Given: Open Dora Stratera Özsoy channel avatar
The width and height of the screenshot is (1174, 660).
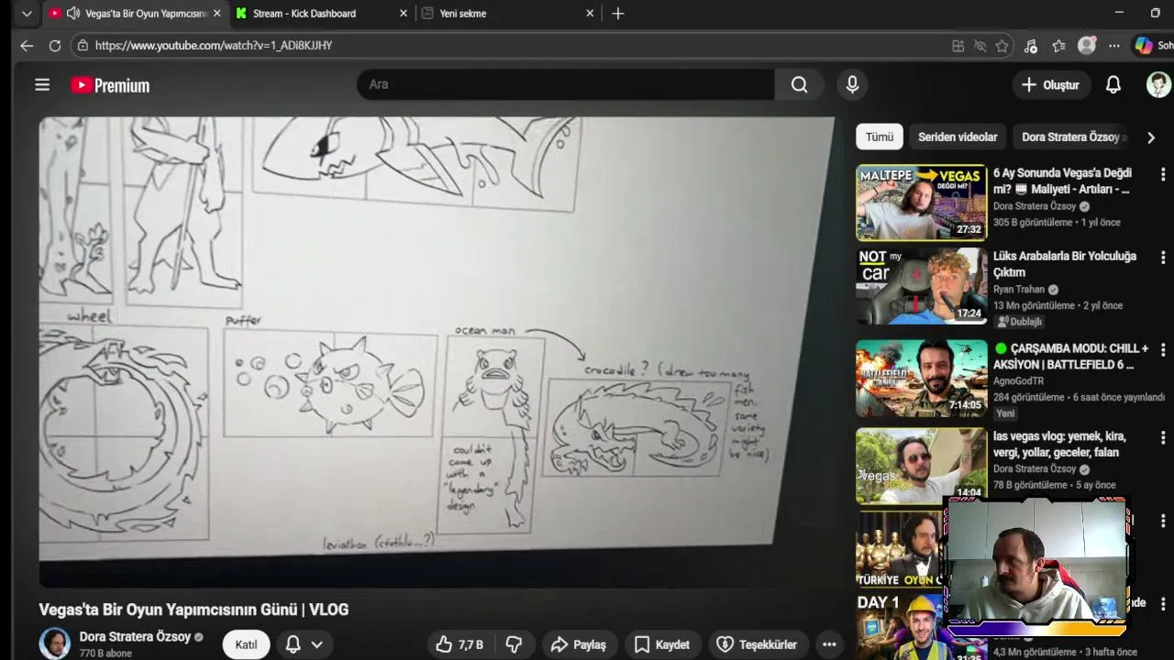Looking at the screenshot, I should tap(54, 643).
